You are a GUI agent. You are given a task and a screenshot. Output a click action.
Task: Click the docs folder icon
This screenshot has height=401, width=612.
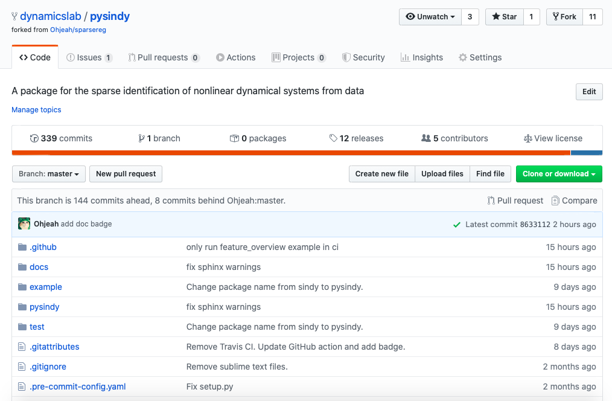tap(22, 267)
